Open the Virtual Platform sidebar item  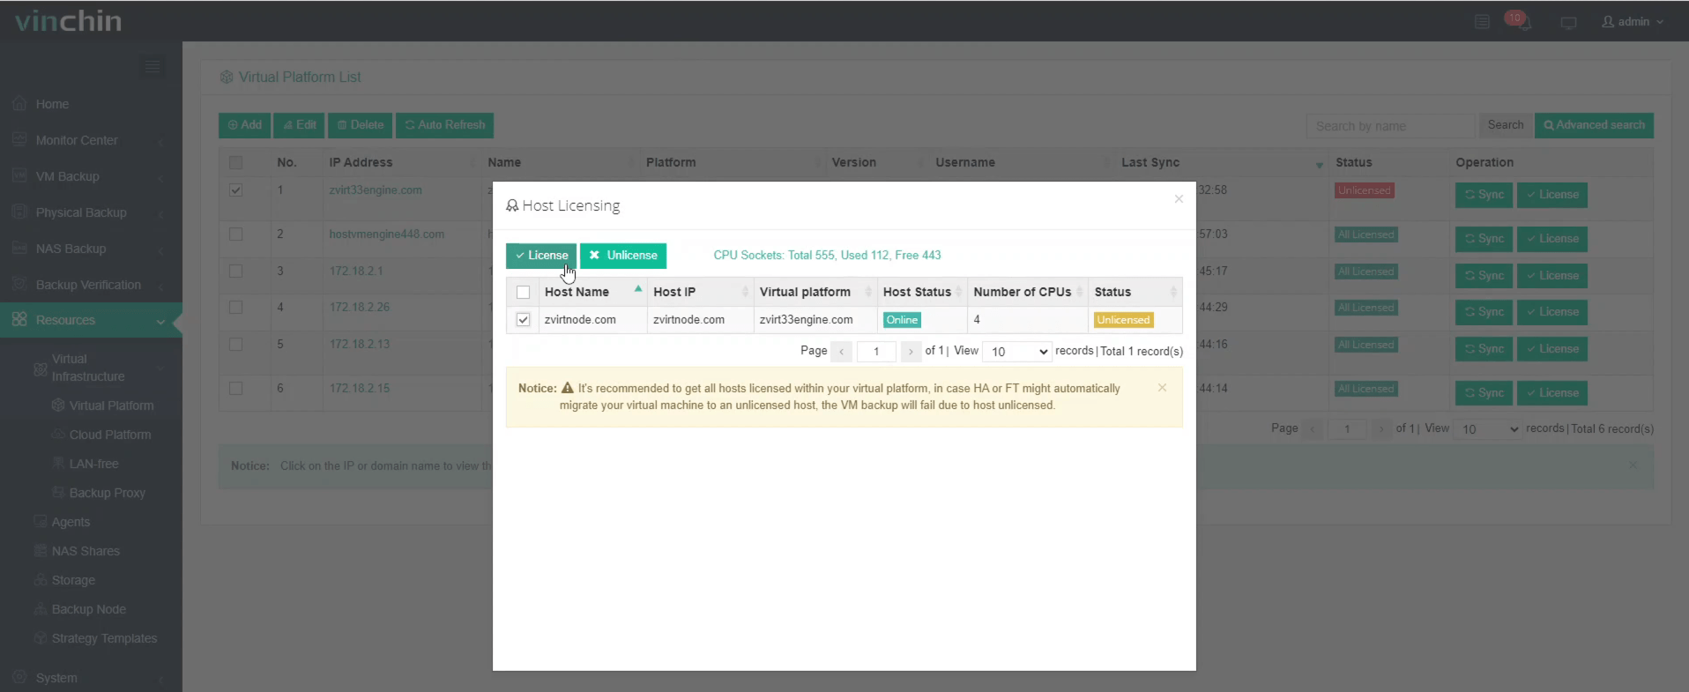coord(111,406)
